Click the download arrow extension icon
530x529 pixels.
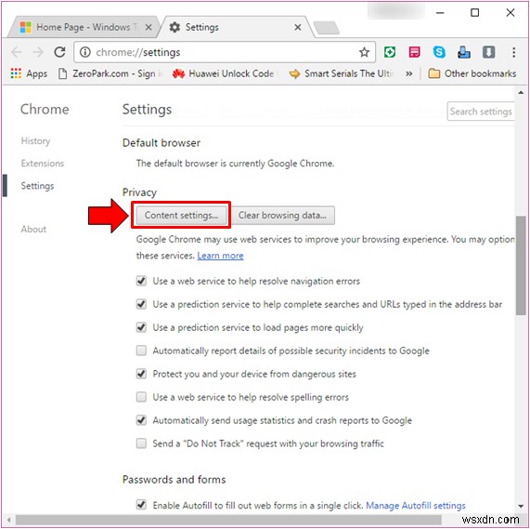[x=488, y=52]
